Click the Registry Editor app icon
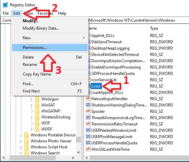Screen dimensions: 189x162 tap(5, 5)
